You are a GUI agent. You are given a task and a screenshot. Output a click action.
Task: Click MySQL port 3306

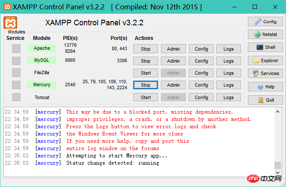[x=122, y=60]
